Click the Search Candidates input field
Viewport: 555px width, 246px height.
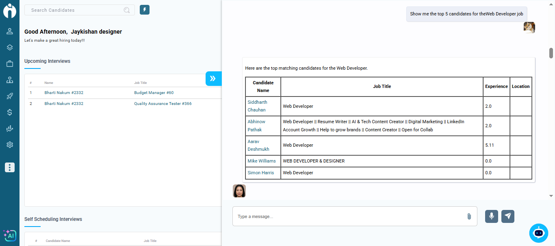pos(75,10)
